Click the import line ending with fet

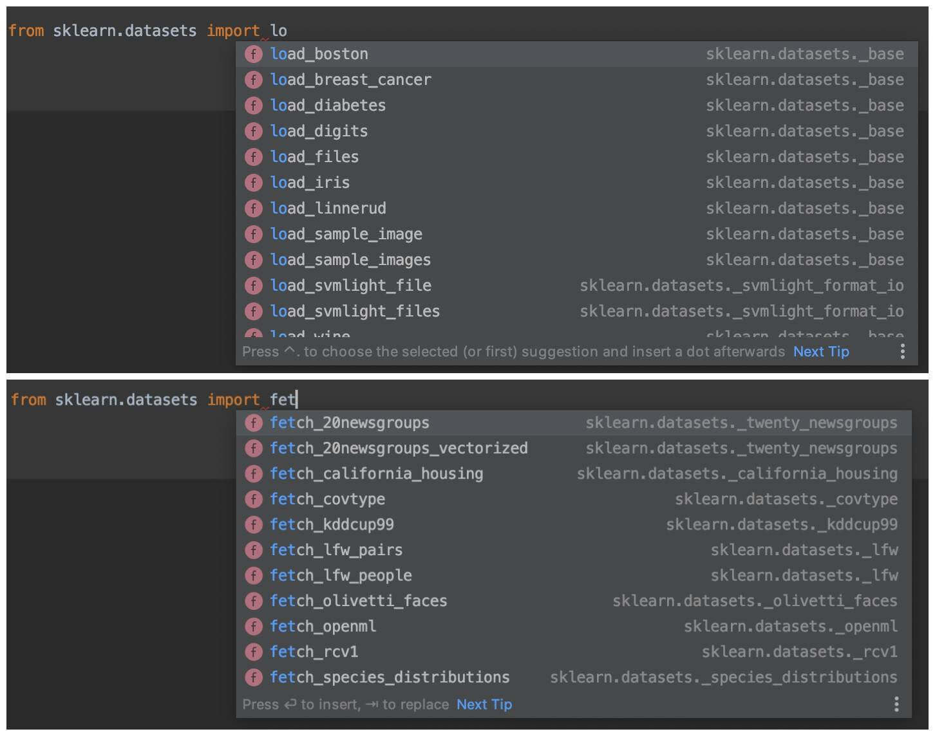tap(153, 399)
